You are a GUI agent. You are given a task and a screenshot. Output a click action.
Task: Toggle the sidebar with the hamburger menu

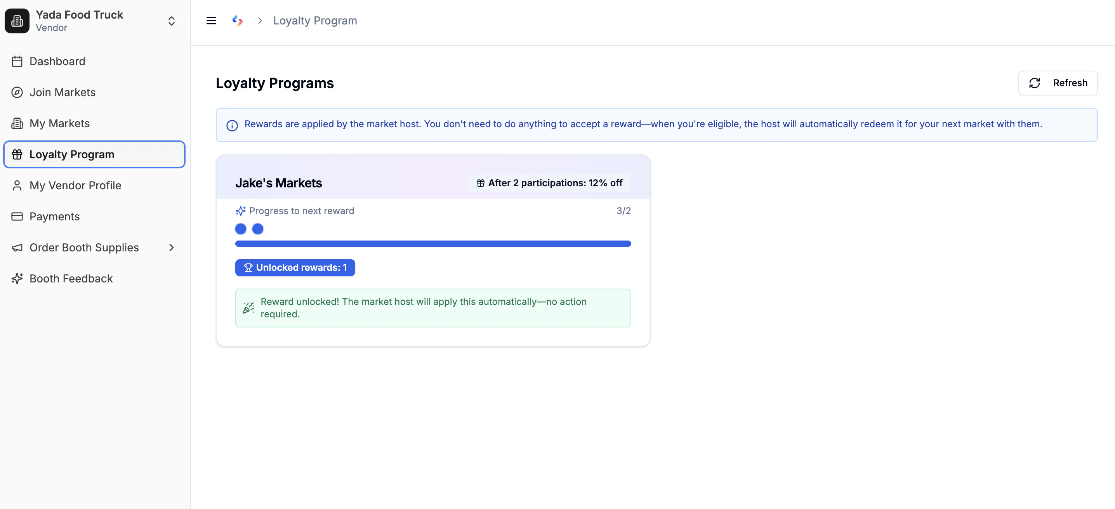211,20
